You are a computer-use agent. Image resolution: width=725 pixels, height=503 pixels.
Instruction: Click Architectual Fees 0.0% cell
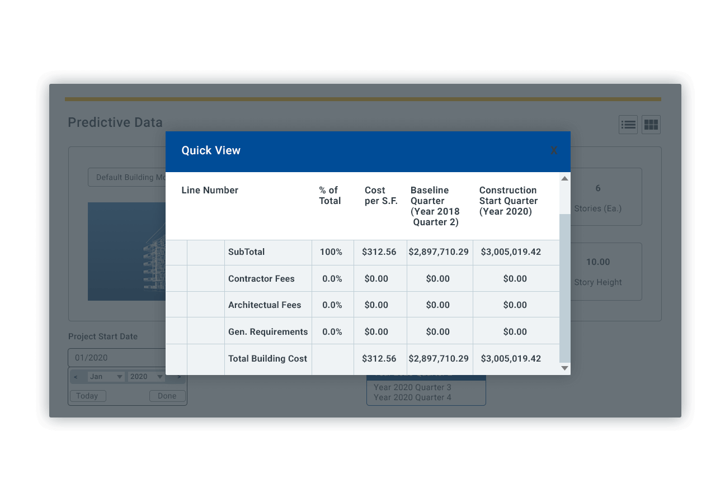[x=332, y=305]
